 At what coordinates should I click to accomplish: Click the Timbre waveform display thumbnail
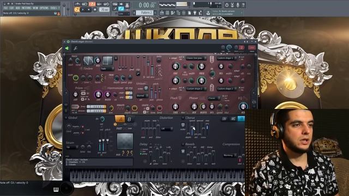click(88, 60)
